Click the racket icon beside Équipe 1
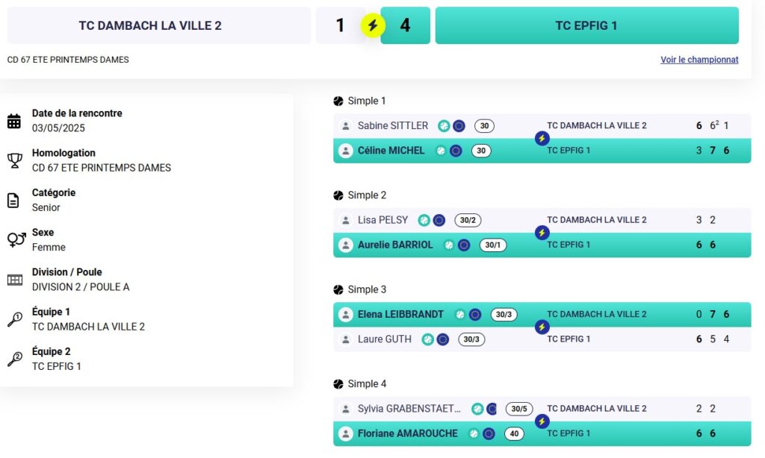 pos(14,319)
